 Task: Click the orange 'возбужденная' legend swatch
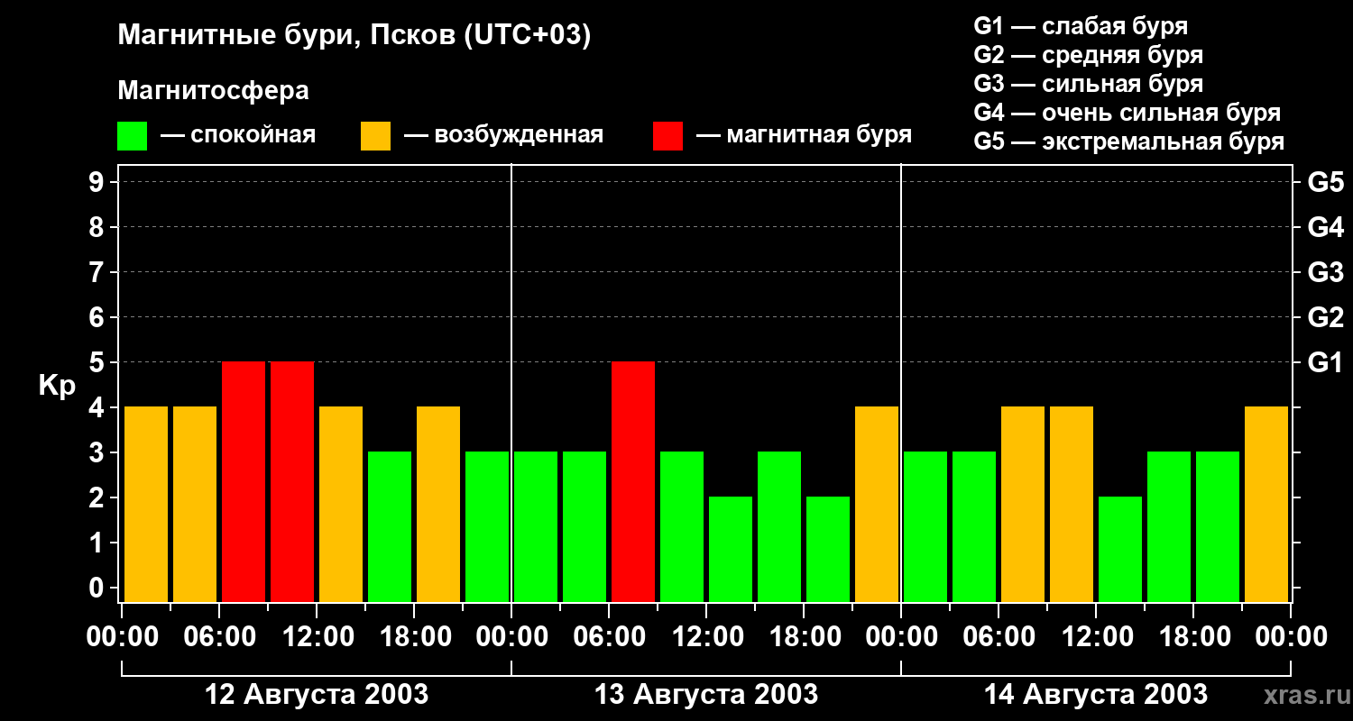[x=375, y=136]
